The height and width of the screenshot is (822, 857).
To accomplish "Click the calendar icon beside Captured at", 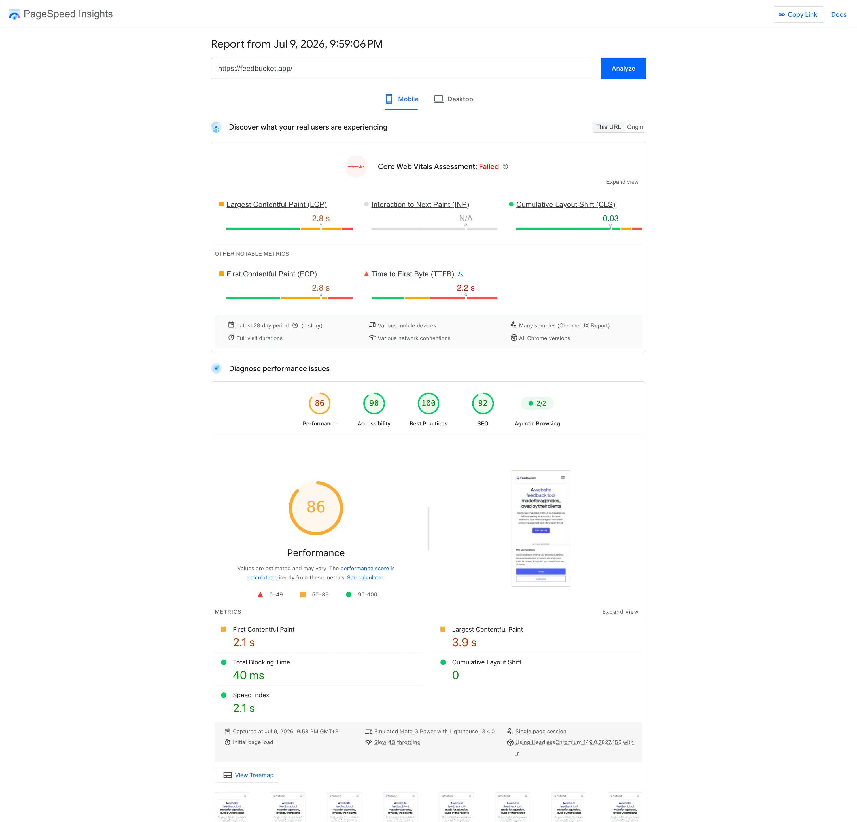I will coord(227,731).
